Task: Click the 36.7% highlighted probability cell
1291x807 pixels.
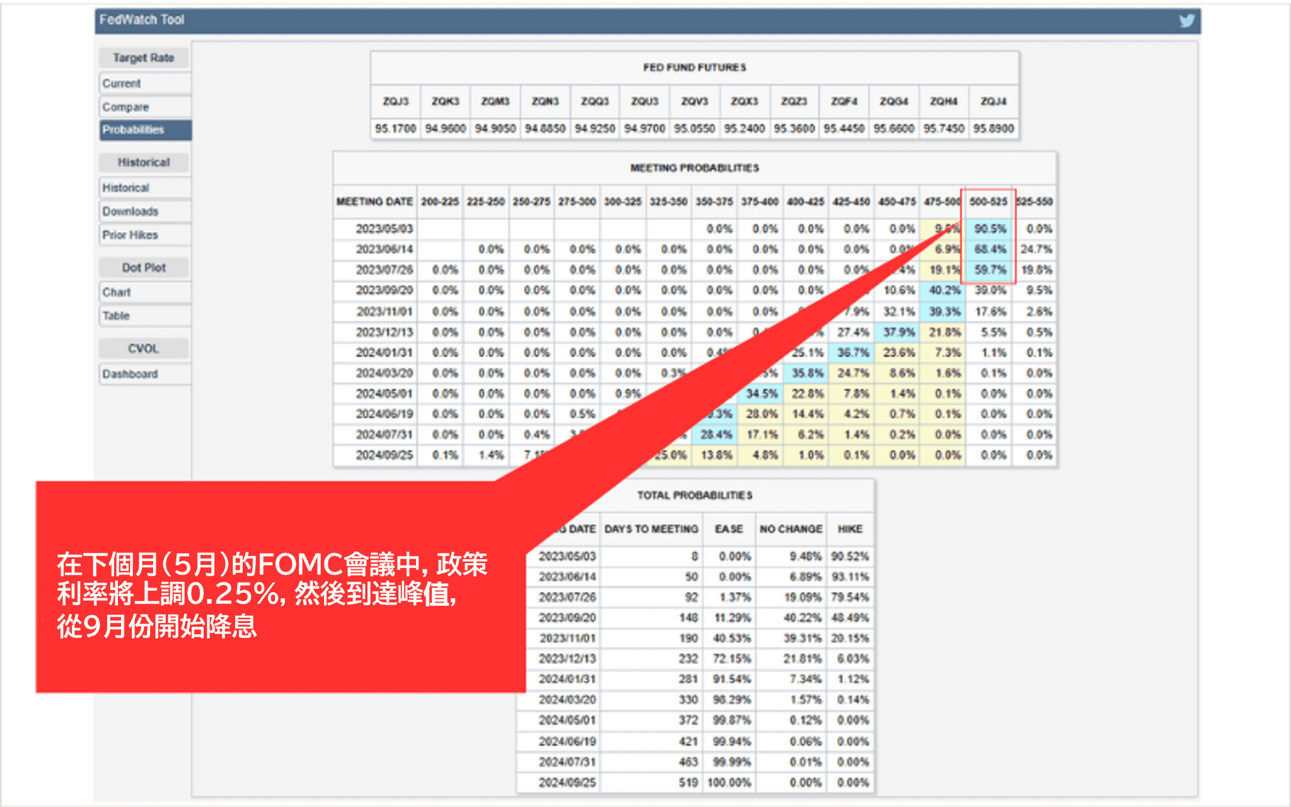Action: pos(852,352)
